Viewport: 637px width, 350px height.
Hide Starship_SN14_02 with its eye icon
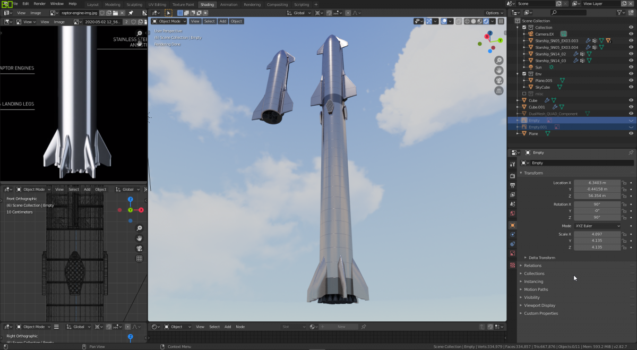[631, 54]
